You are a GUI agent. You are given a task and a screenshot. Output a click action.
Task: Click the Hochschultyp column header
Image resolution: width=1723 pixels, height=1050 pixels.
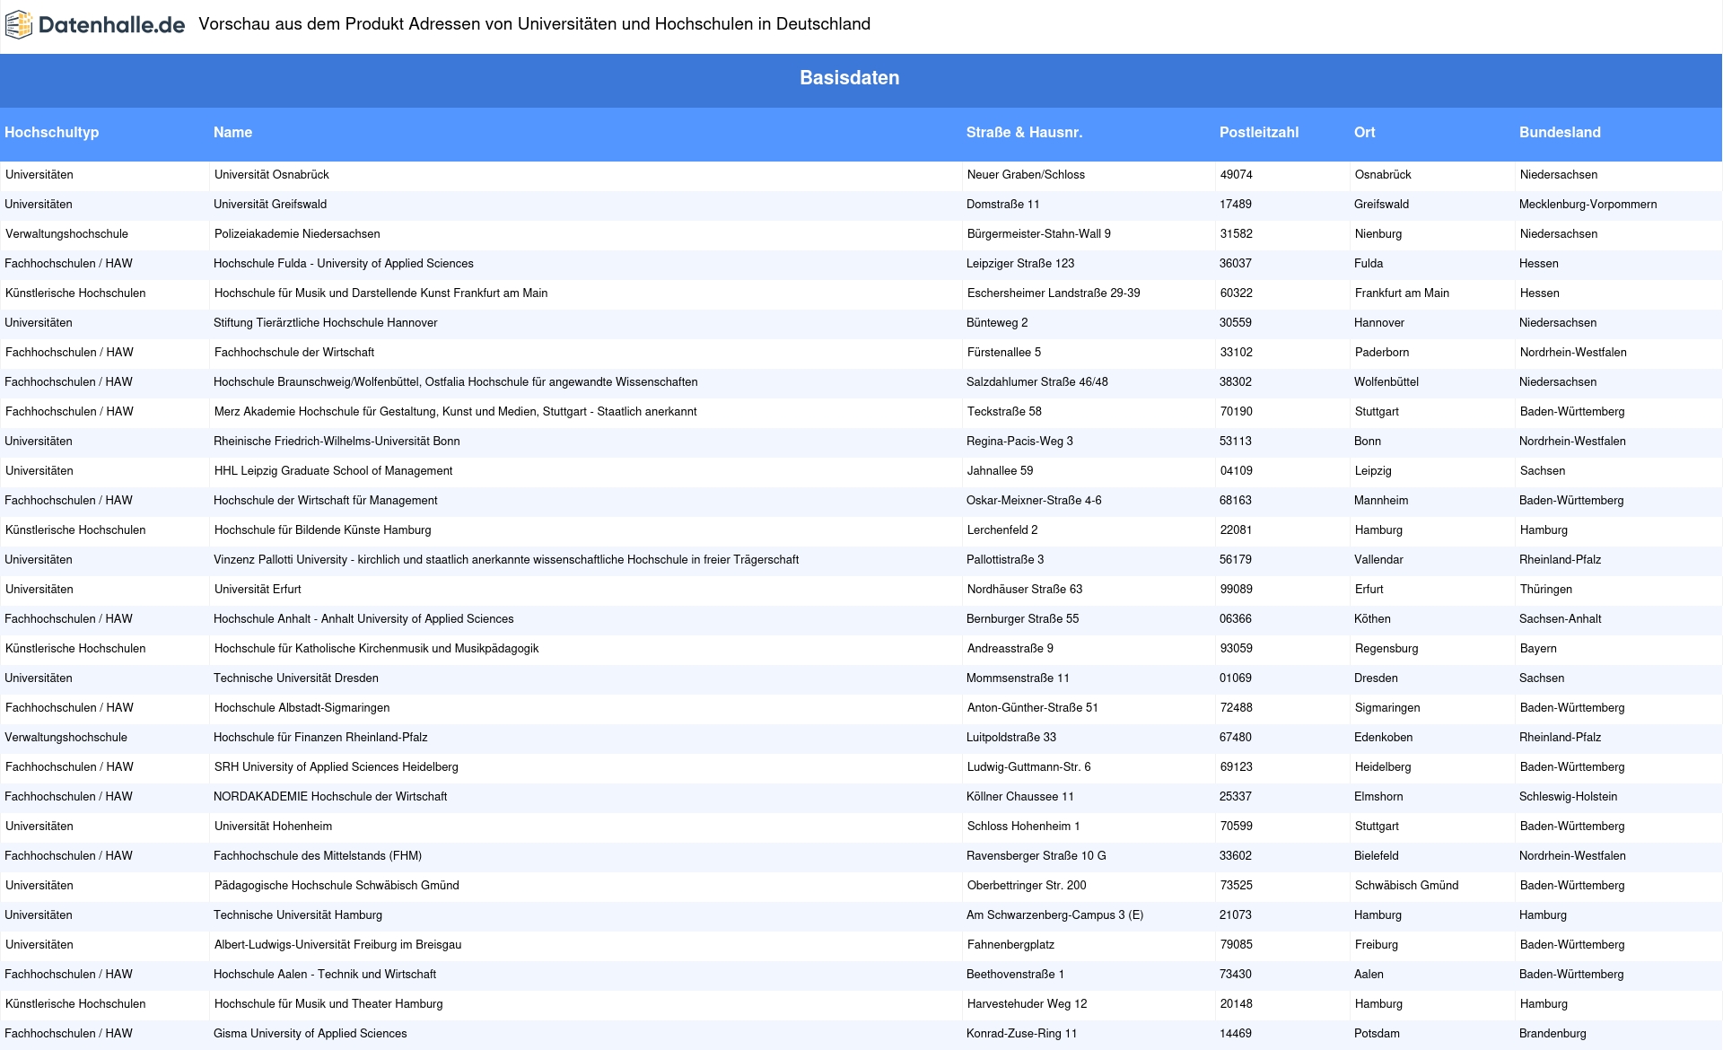click(x=52, y=132)
